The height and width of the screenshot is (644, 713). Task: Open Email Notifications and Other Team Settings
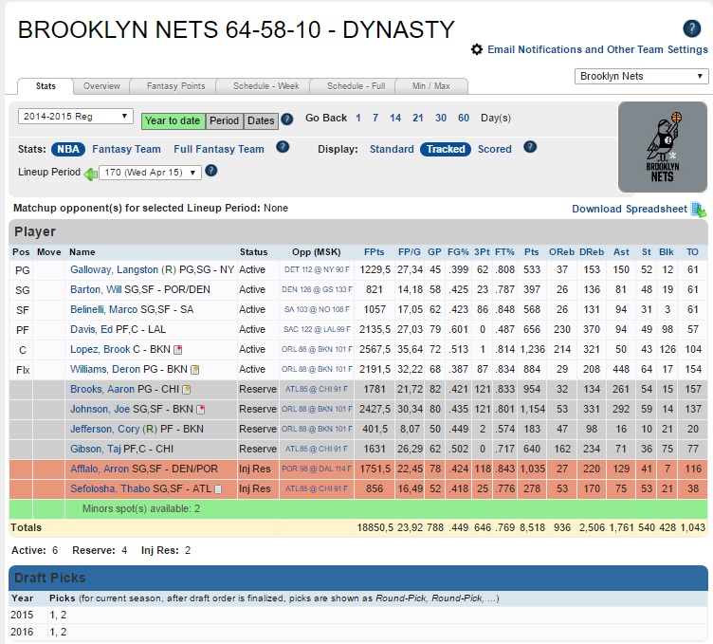tap(597, 49)
